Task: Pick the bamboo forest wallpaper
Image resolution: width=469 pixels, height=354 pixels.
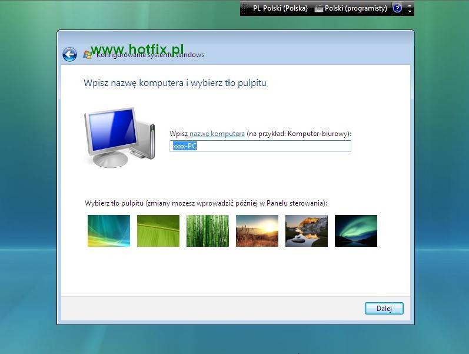Action: pyautogui.click(x=208, y=230)
